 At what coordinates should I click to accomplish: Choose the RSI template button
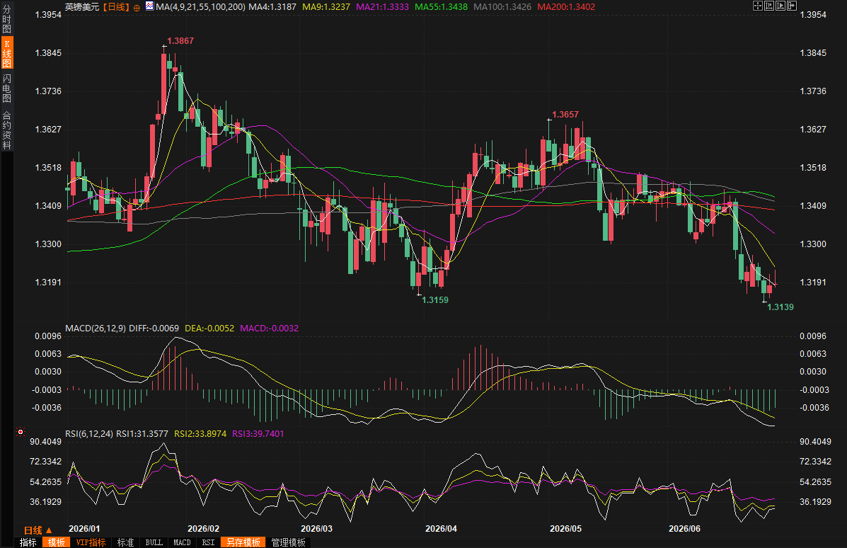pyautogui.click(x=208, y=542)
